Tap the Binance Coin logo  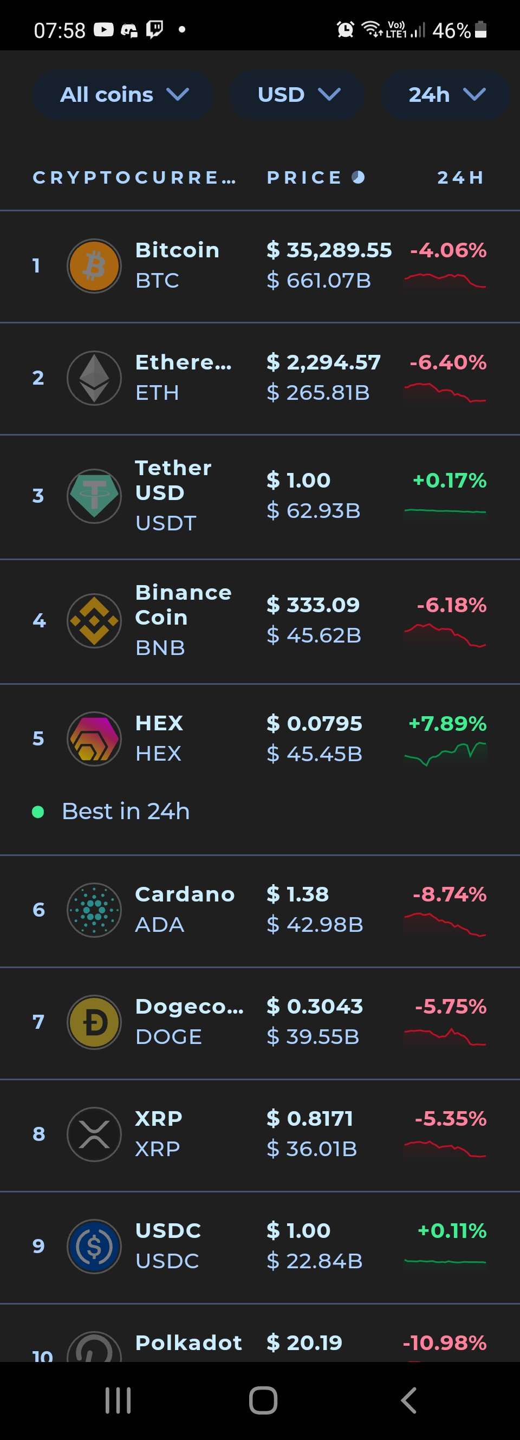coord(94,620)
